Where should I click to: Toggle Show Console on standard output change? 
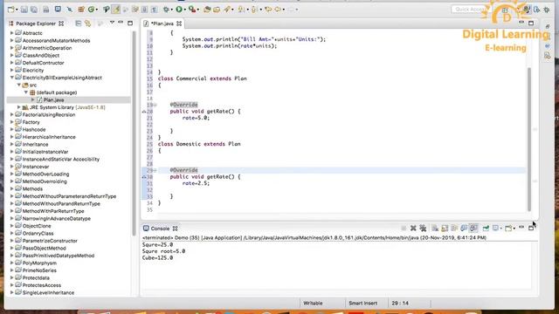coord(464,229)
